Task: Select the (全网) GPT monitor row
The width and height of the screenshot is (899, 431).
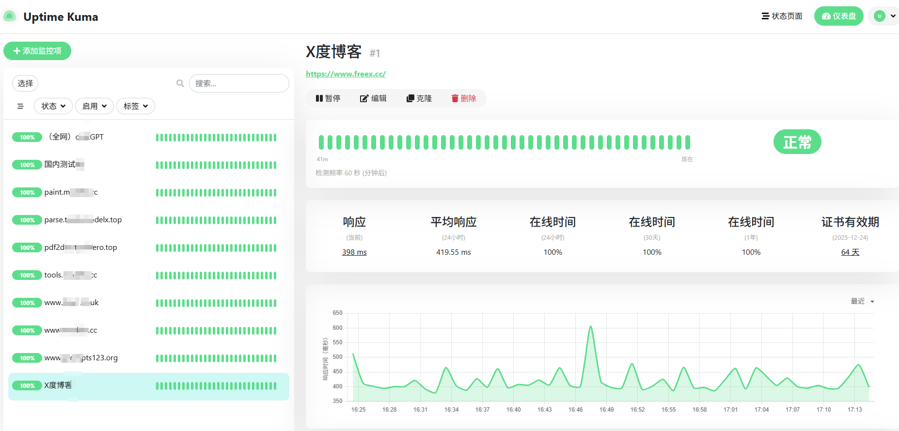Action: point(149,138)
